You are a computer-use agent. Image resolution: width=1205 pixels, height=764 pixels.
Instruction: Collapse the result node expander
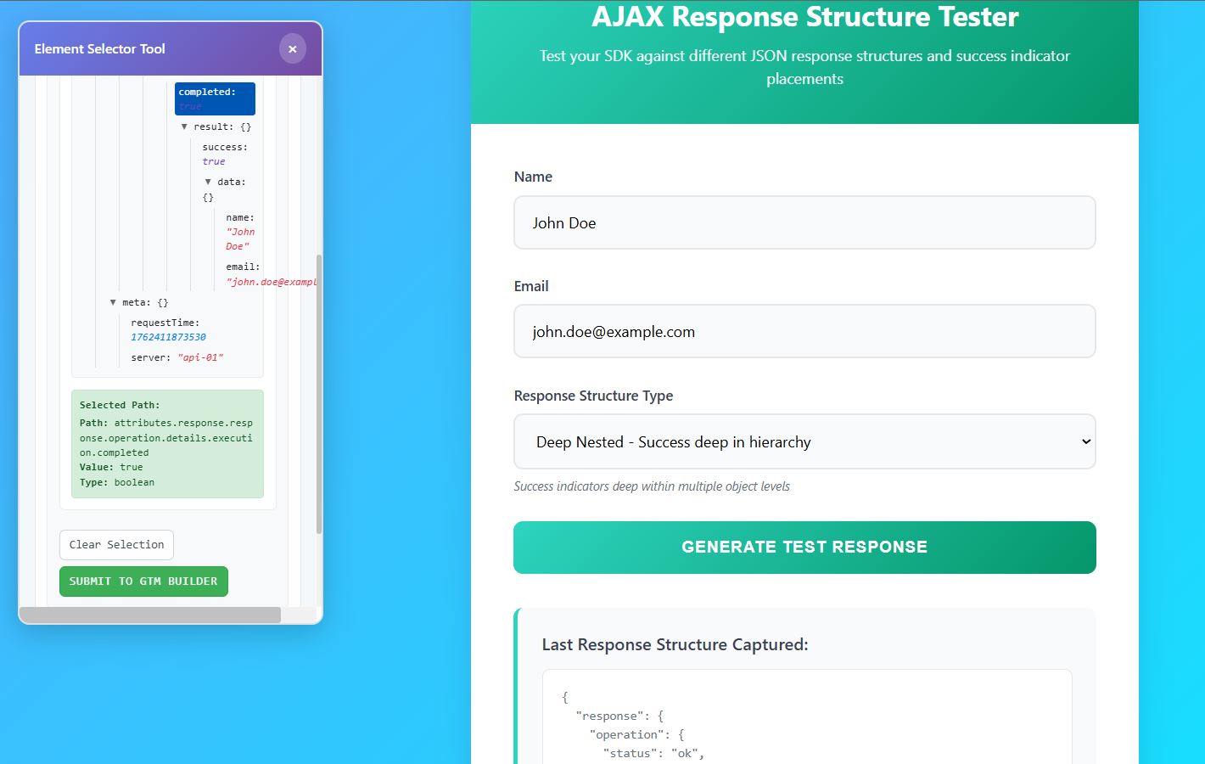[x=184, y=126]
